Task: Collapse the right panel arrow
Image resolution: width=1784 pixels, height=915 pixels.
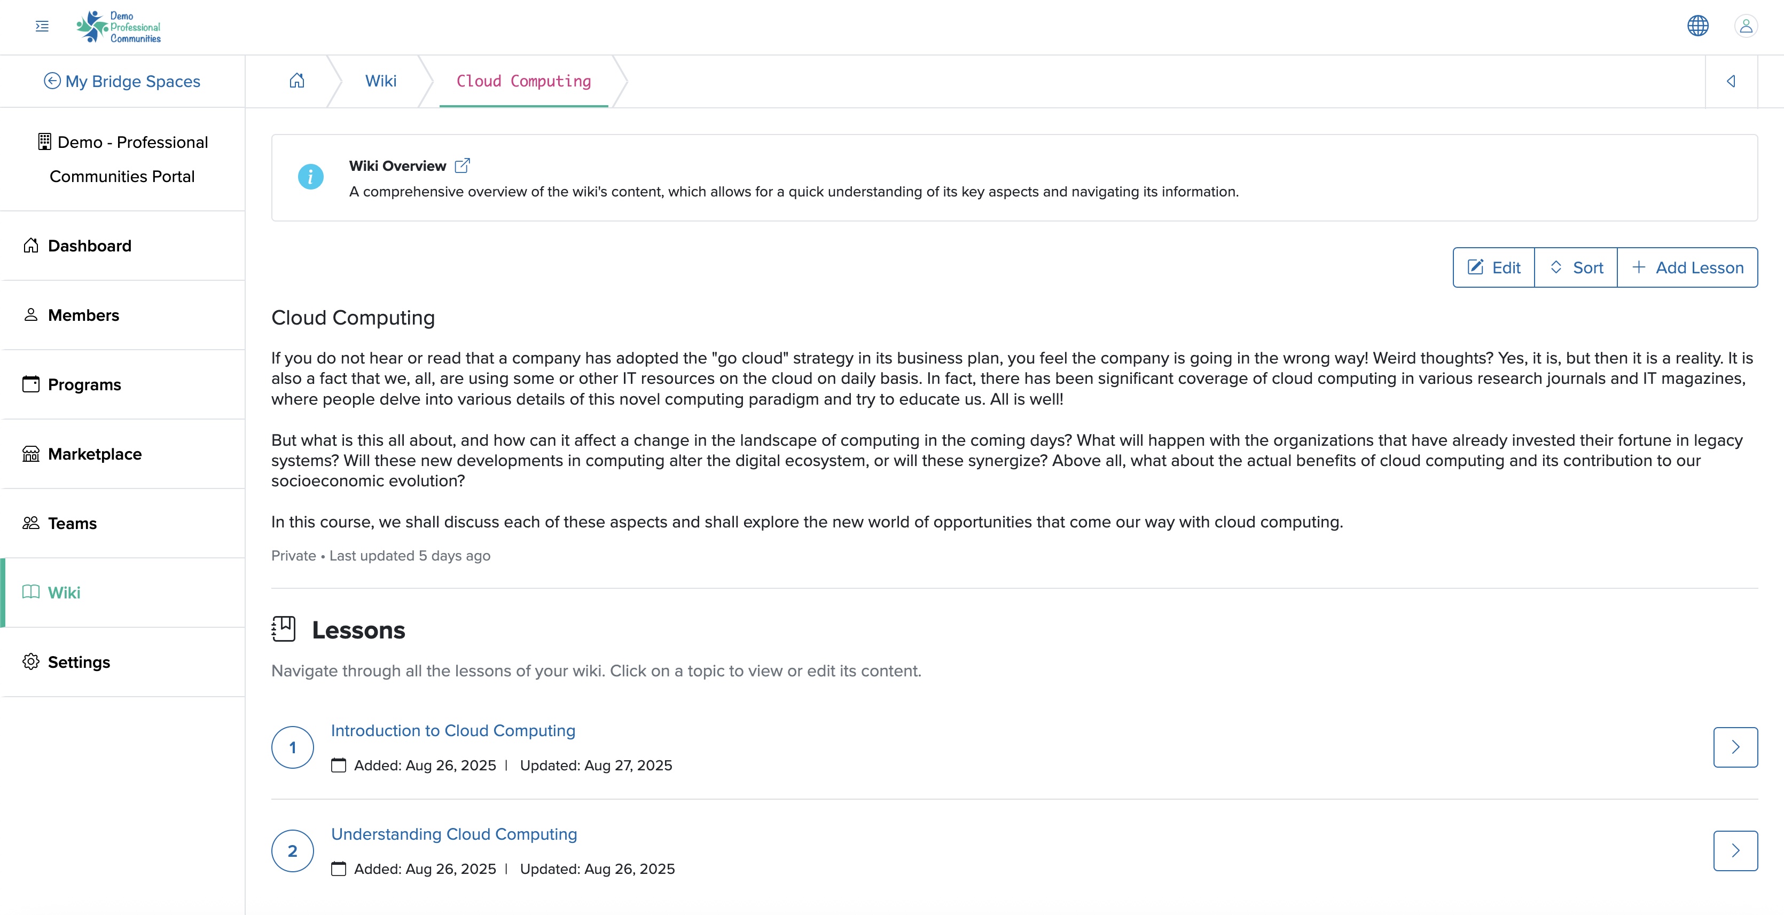Action: tap(1731, 81)
